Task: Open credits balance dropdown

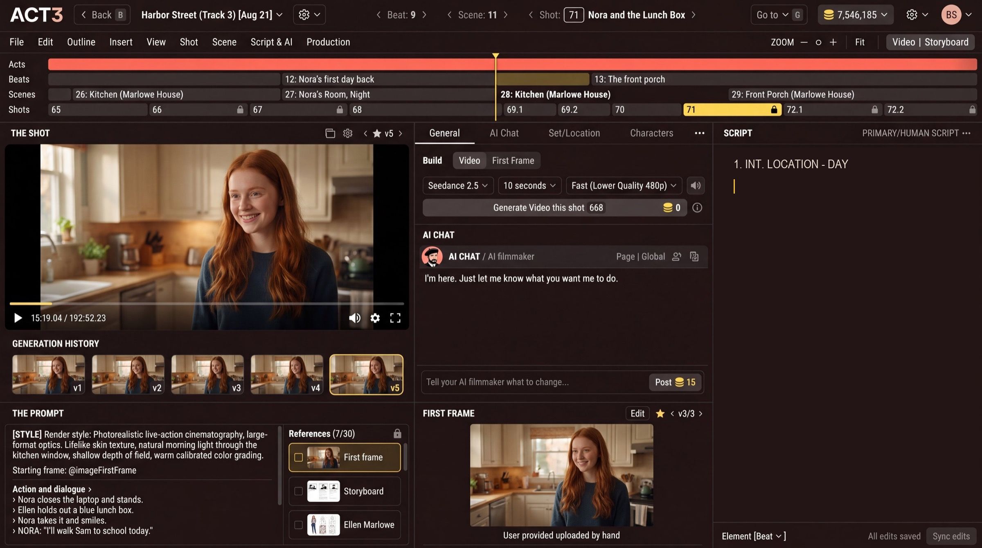Action: [855, 15]
